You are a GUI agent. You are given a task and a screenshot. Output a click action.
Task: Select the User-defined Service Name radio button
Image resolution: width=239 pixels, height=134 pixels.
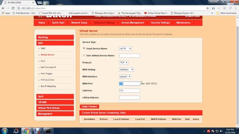(x=84, y=55)
